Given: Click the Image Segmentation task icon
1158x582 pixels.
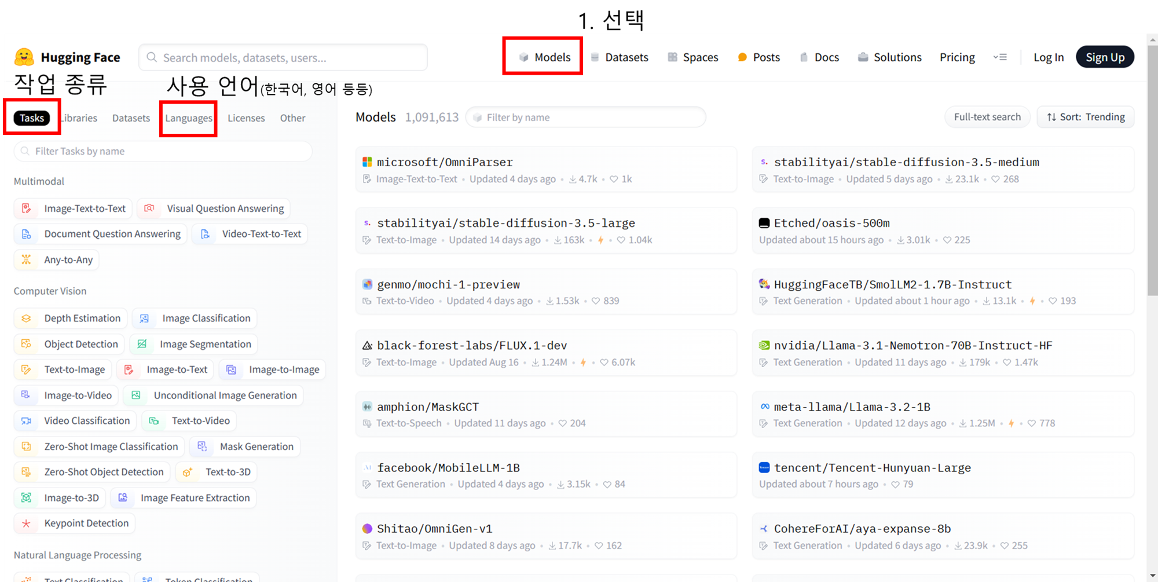Looking at the screenshot, I should click(142, 344).
